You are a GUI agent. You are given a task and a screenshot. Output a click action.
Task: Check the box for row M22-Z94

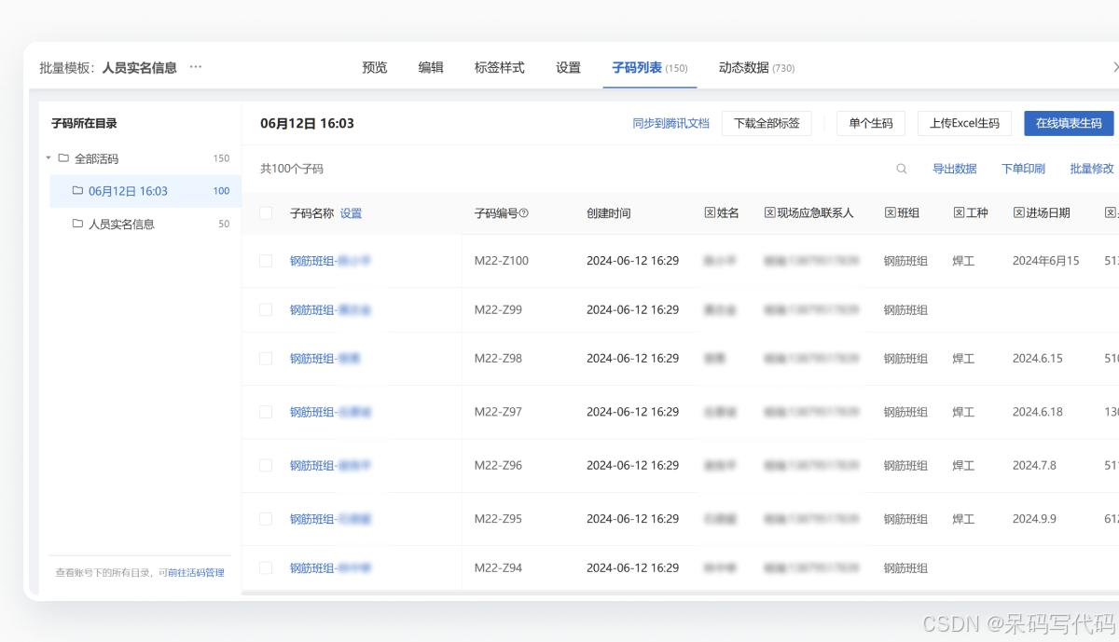tap(266, 567)
